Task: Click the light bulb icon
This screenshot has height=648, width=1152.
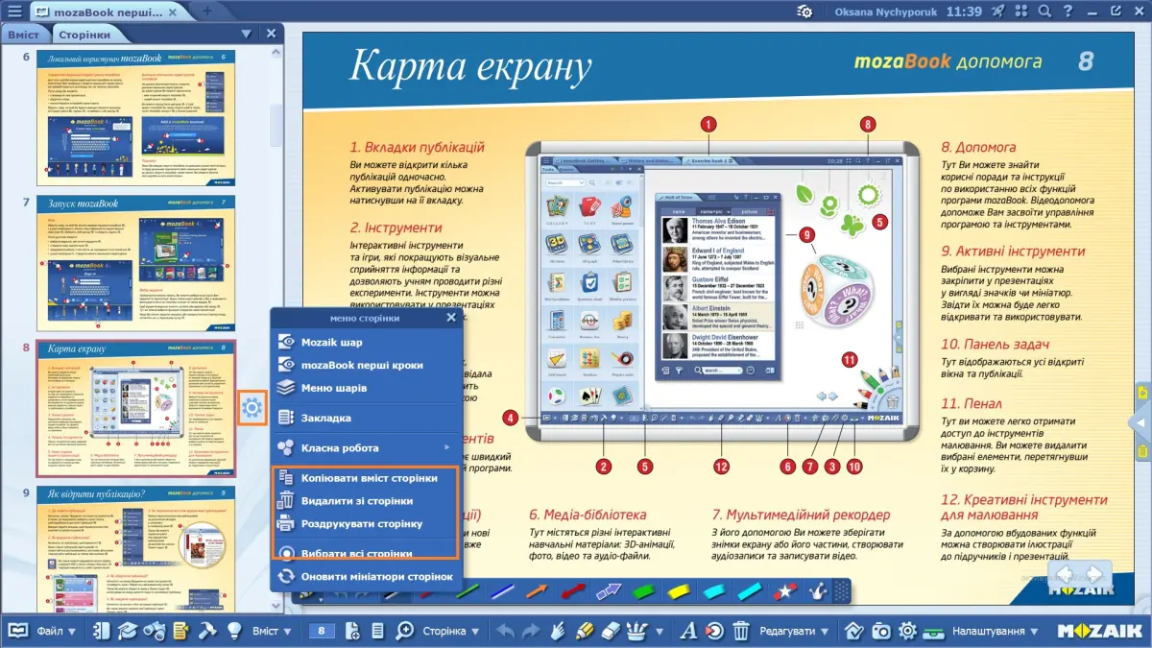Action: click(232, 631)
